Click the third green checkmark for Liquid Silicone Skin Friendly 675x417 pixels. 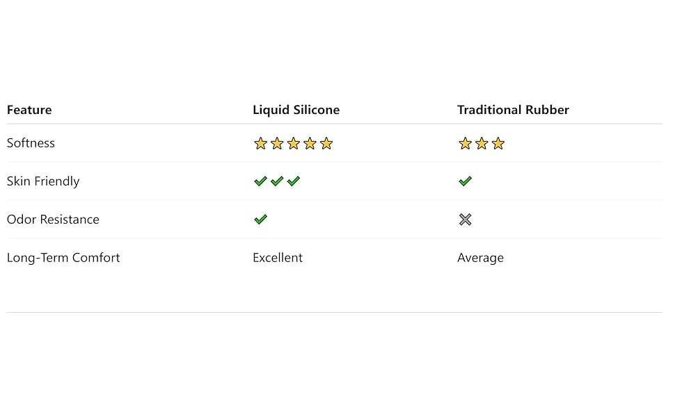point(293,181)
